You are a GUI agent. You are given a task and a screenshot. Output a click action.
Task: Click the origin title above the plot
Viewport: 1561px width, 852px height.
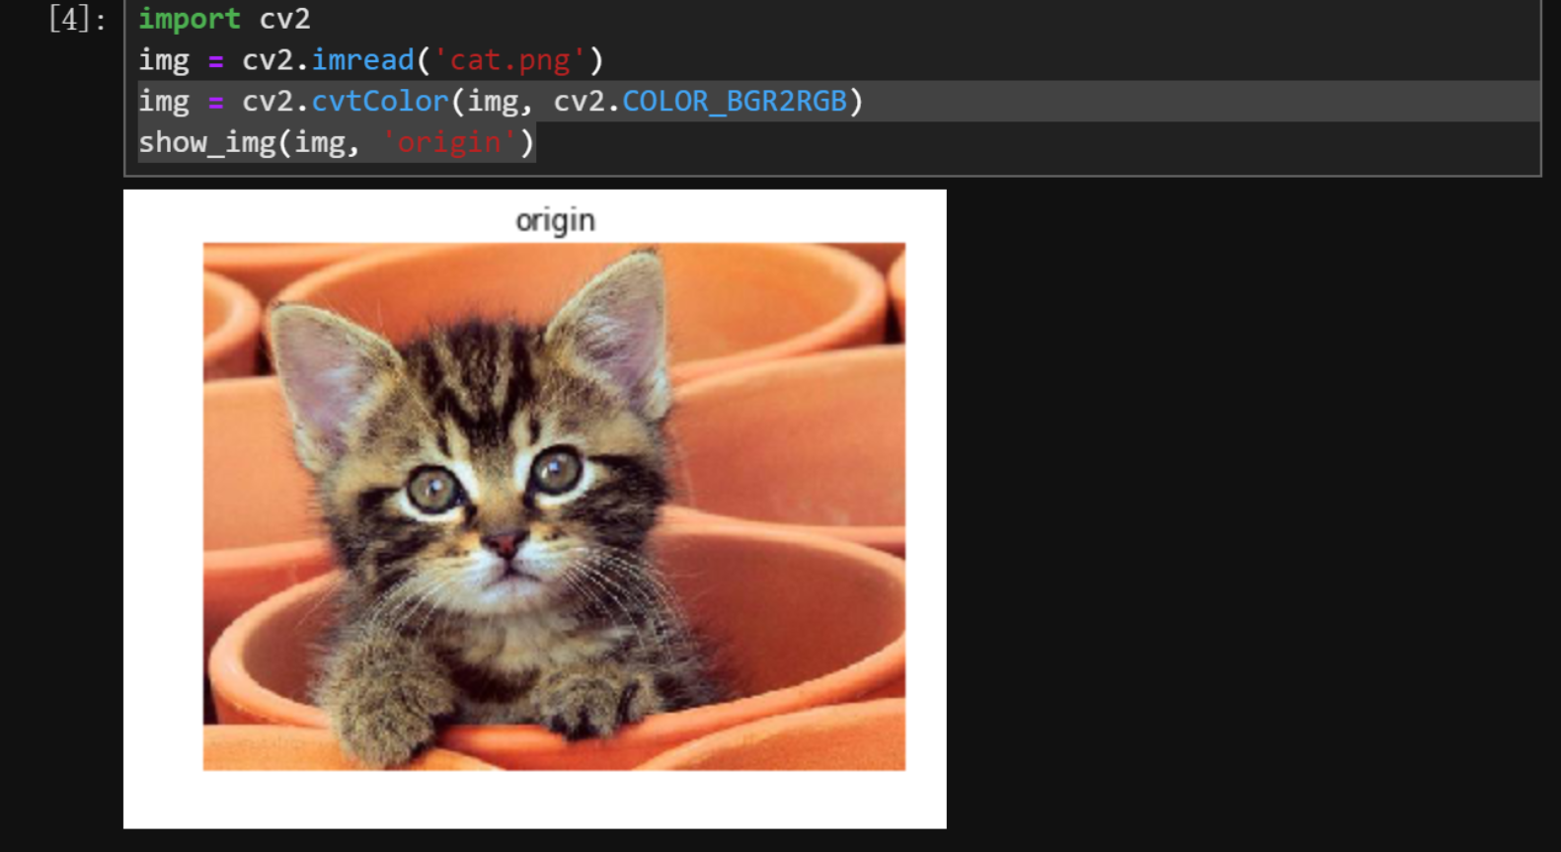coord(555,220)
